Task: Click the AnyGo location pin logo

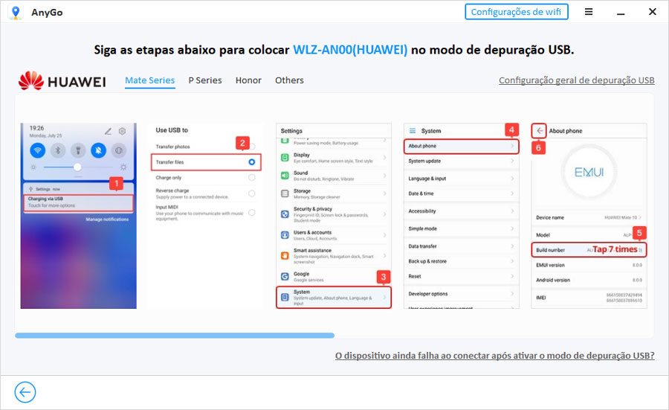Action: (16, 12)
